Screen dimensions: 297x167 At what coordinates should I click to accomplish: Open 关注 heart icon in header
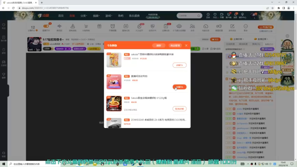coord(215,16)
